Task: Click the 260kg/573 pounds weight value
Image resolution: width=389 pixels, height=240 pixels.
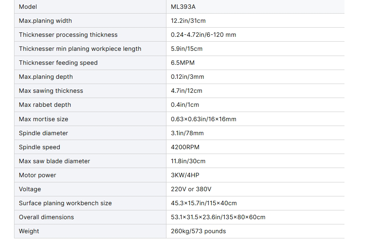Action: (198, 231)
